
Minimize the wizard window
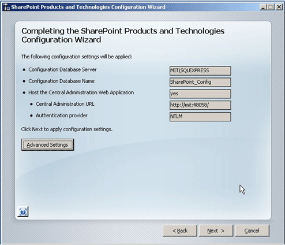click(263, 7)
